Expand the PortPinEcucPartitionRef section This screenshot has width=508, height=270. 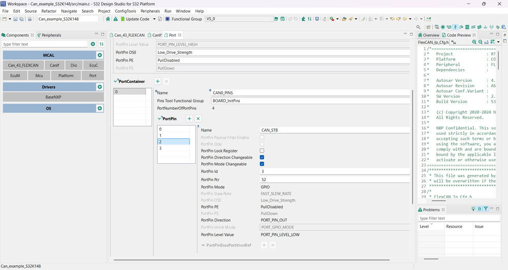coord(203,245)
